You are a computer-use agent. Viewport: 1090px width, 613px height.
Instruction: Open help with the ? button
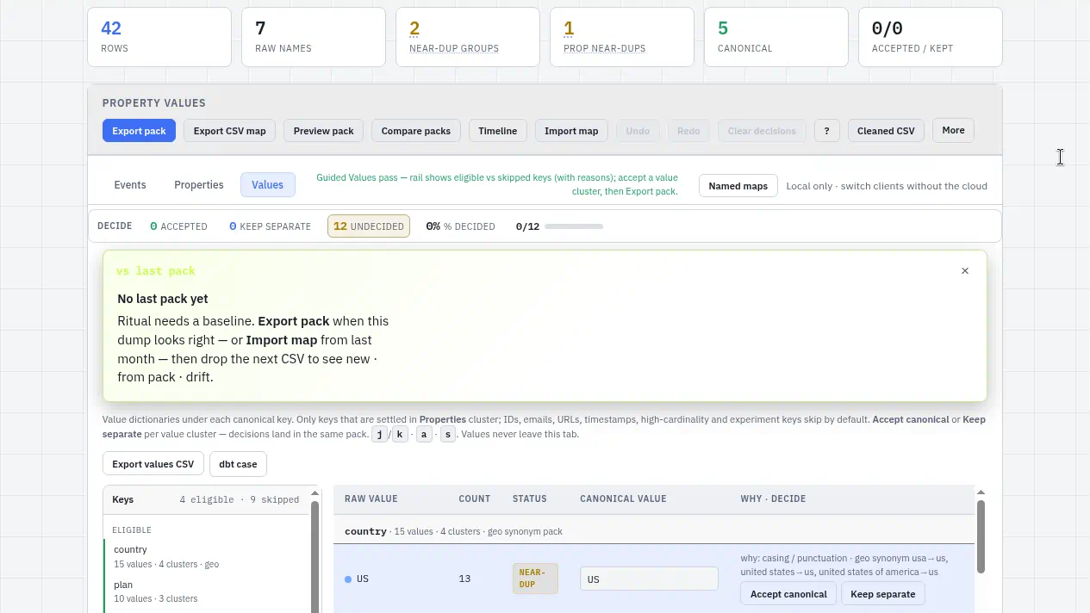coord(826,131)
